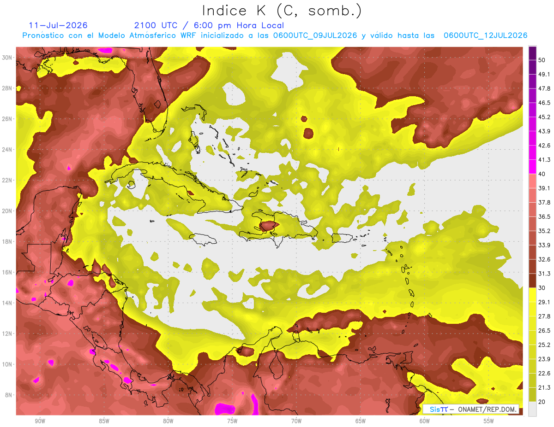Click the '80W' longitude label

point(168,421)
